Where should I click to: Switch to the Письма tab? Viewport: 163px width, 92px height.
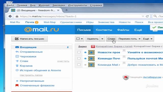(x=84, y=30)
